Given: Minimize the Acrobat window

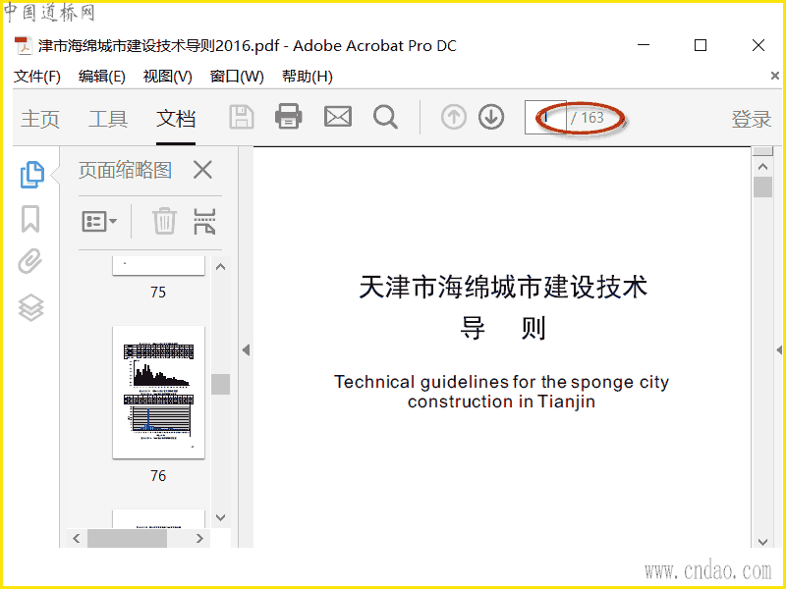Looking at the screenshot, I should click(x=644, y=45).
